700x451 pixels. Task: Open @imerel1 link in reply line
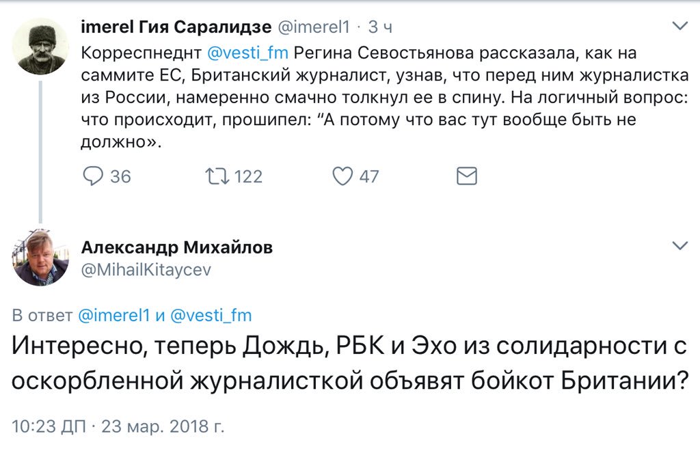112,315
